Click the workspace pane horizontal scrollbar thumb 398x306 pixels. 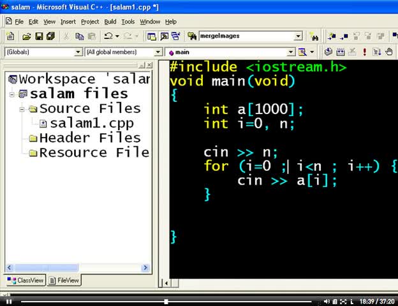pyautogui.click(x=46, y=268)
